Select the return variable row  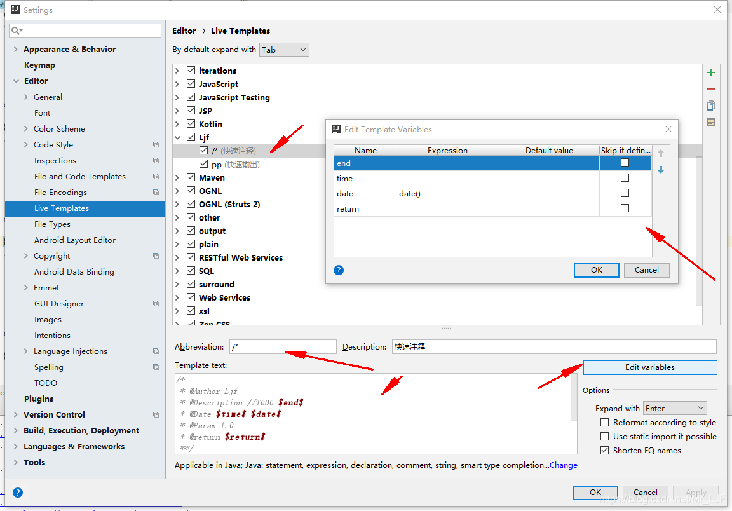[492, 209]
